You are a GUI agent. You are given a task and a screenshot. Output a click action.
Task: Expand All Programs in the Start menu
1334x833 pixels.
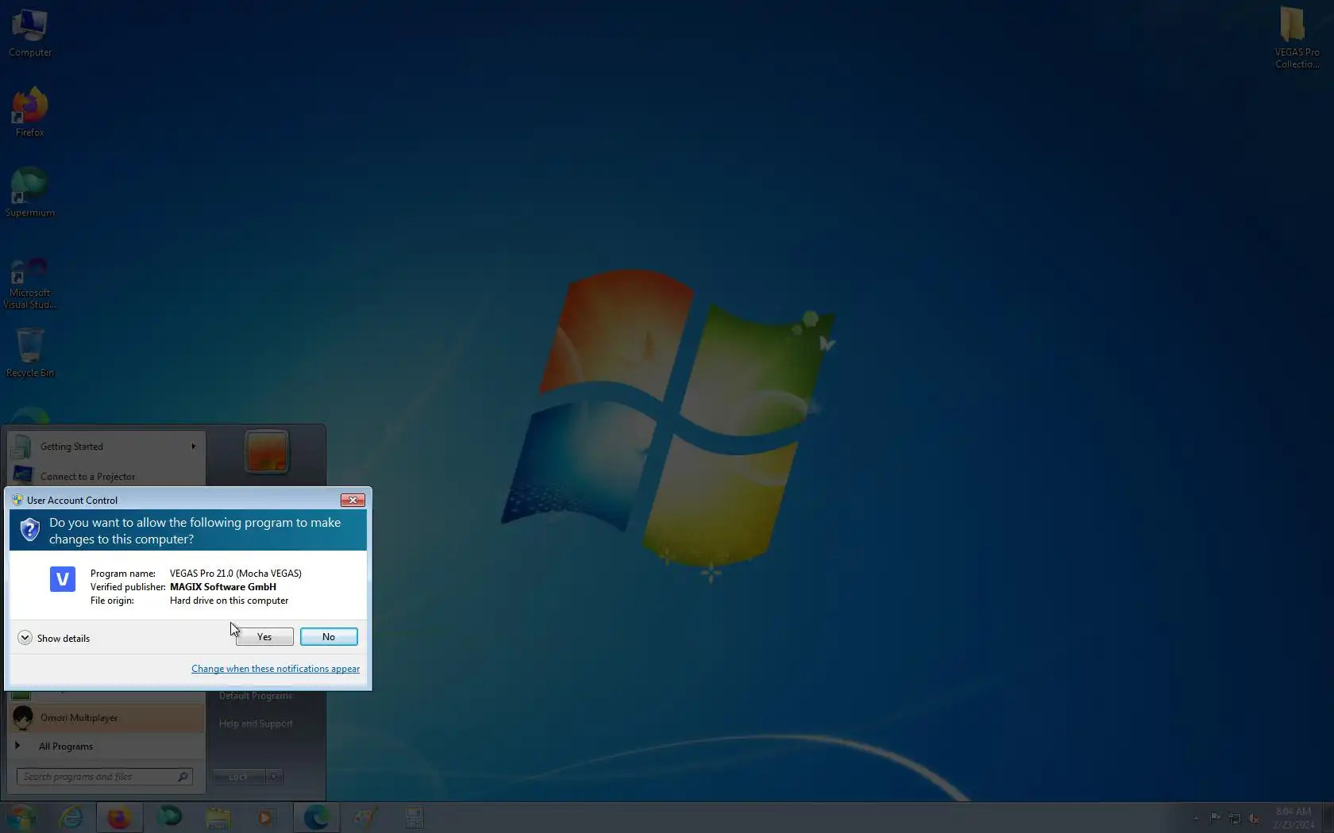[x=106, y=747]
